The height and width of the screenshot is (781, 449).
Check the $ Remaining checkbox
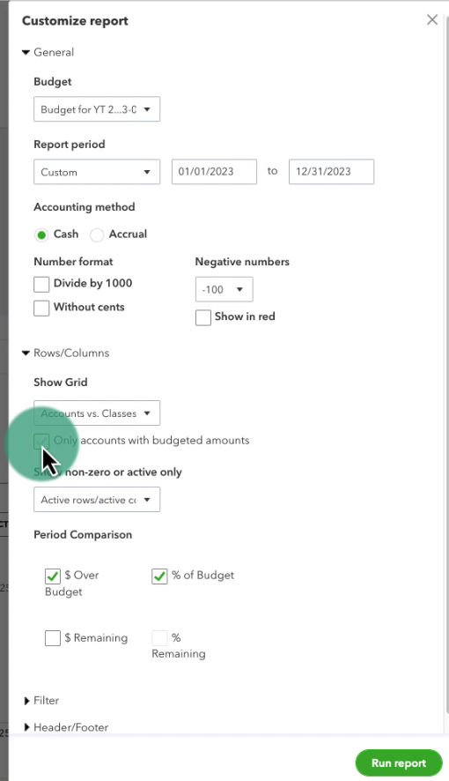point(52,638)
